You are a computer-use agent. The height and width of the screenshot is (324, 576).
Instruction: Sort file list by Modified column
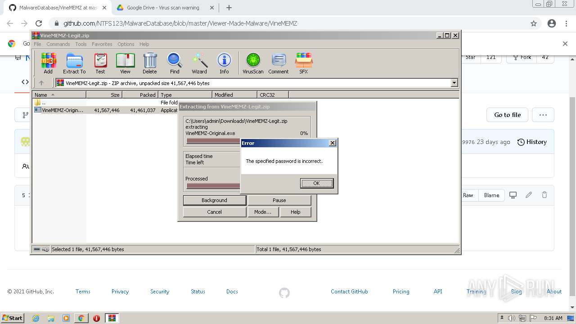click(x=234, y=94)
